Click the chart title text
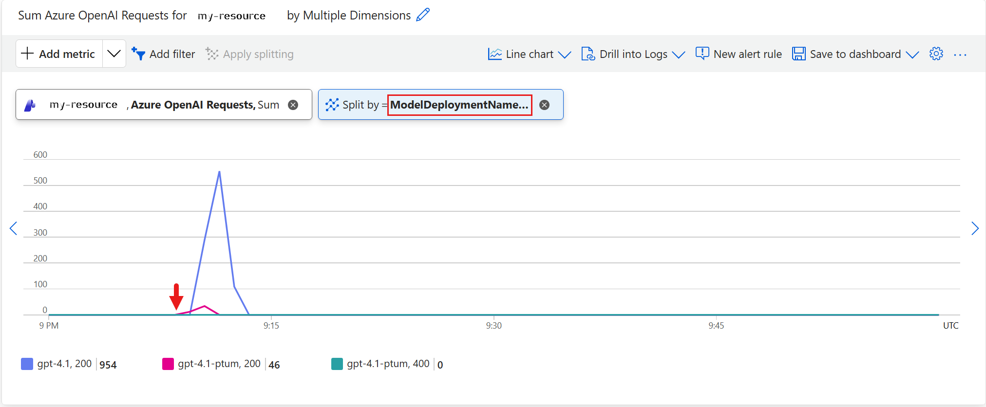This screenshot has height=407, width=986. (x=214, y=15)
